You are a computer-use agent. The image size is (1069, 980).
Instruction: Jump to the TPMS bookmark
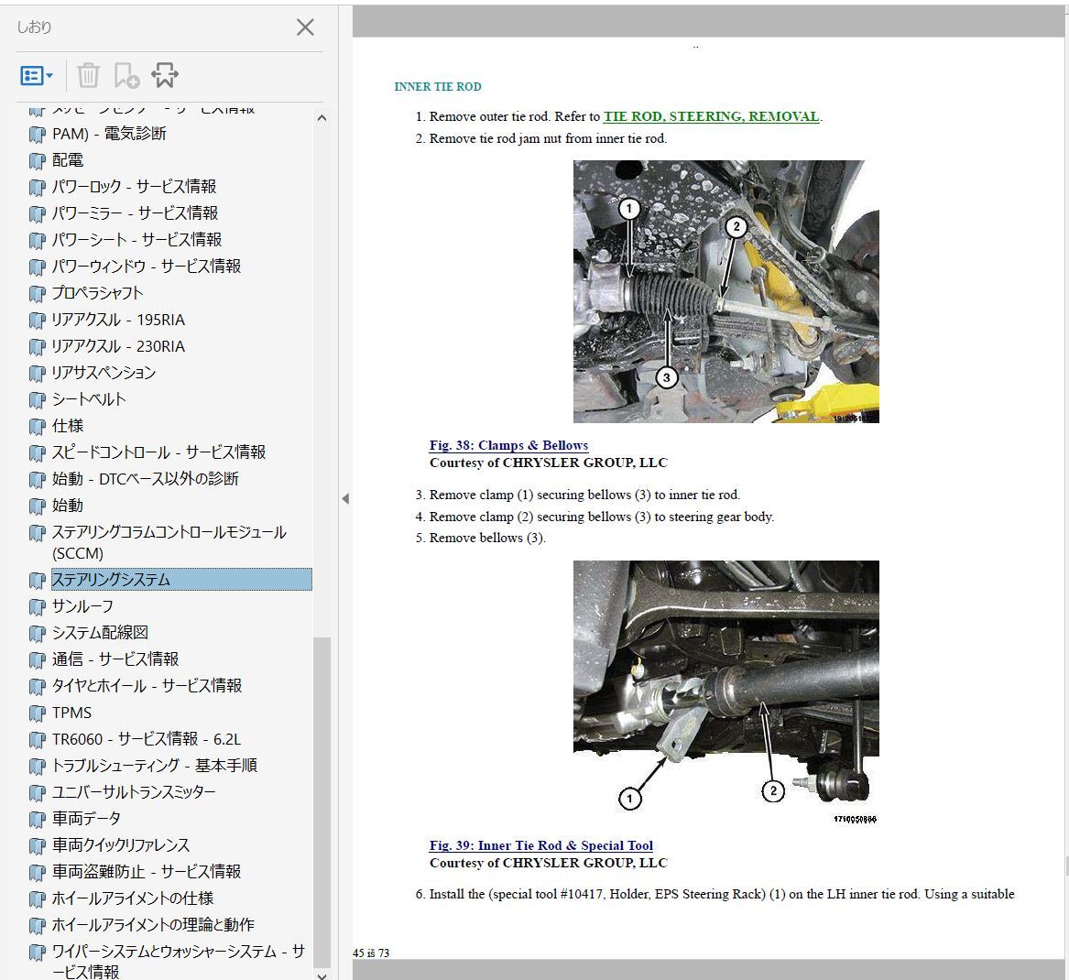click(x=71, y=713)
